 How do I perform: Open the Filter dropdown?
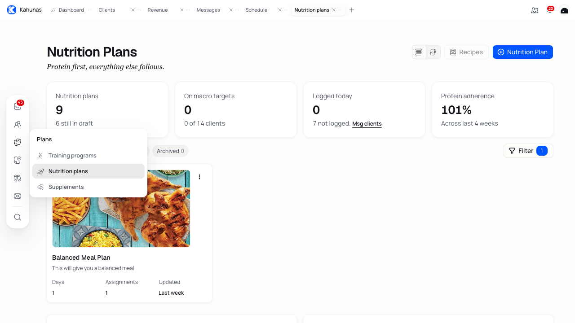[x=528, y=151]
